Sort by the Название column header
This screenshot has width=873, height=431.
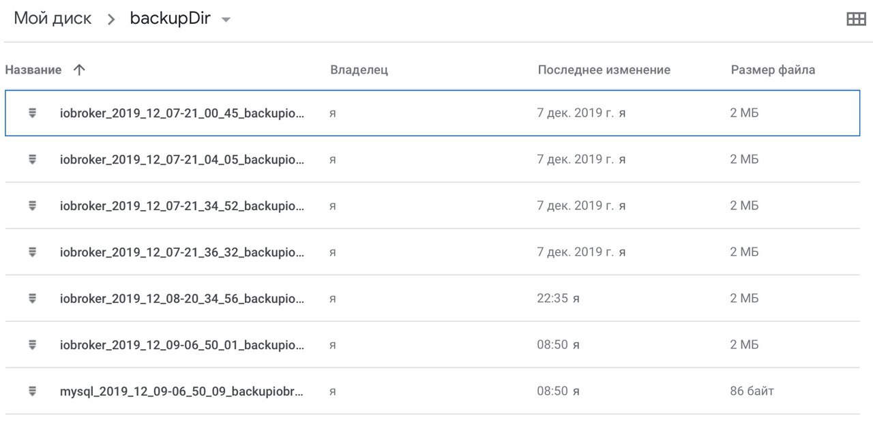point(33,70)
